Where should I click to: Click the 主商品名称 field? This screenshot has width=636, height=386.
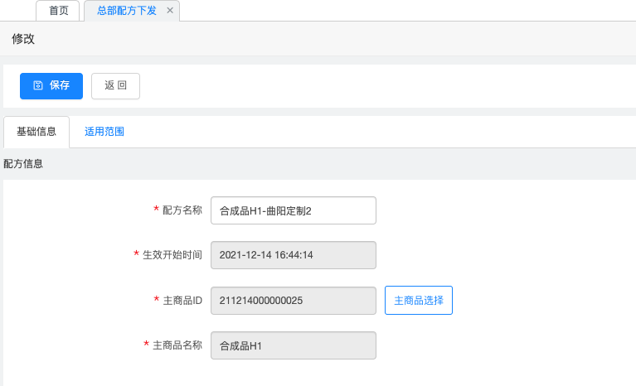[x=294, y=345]
